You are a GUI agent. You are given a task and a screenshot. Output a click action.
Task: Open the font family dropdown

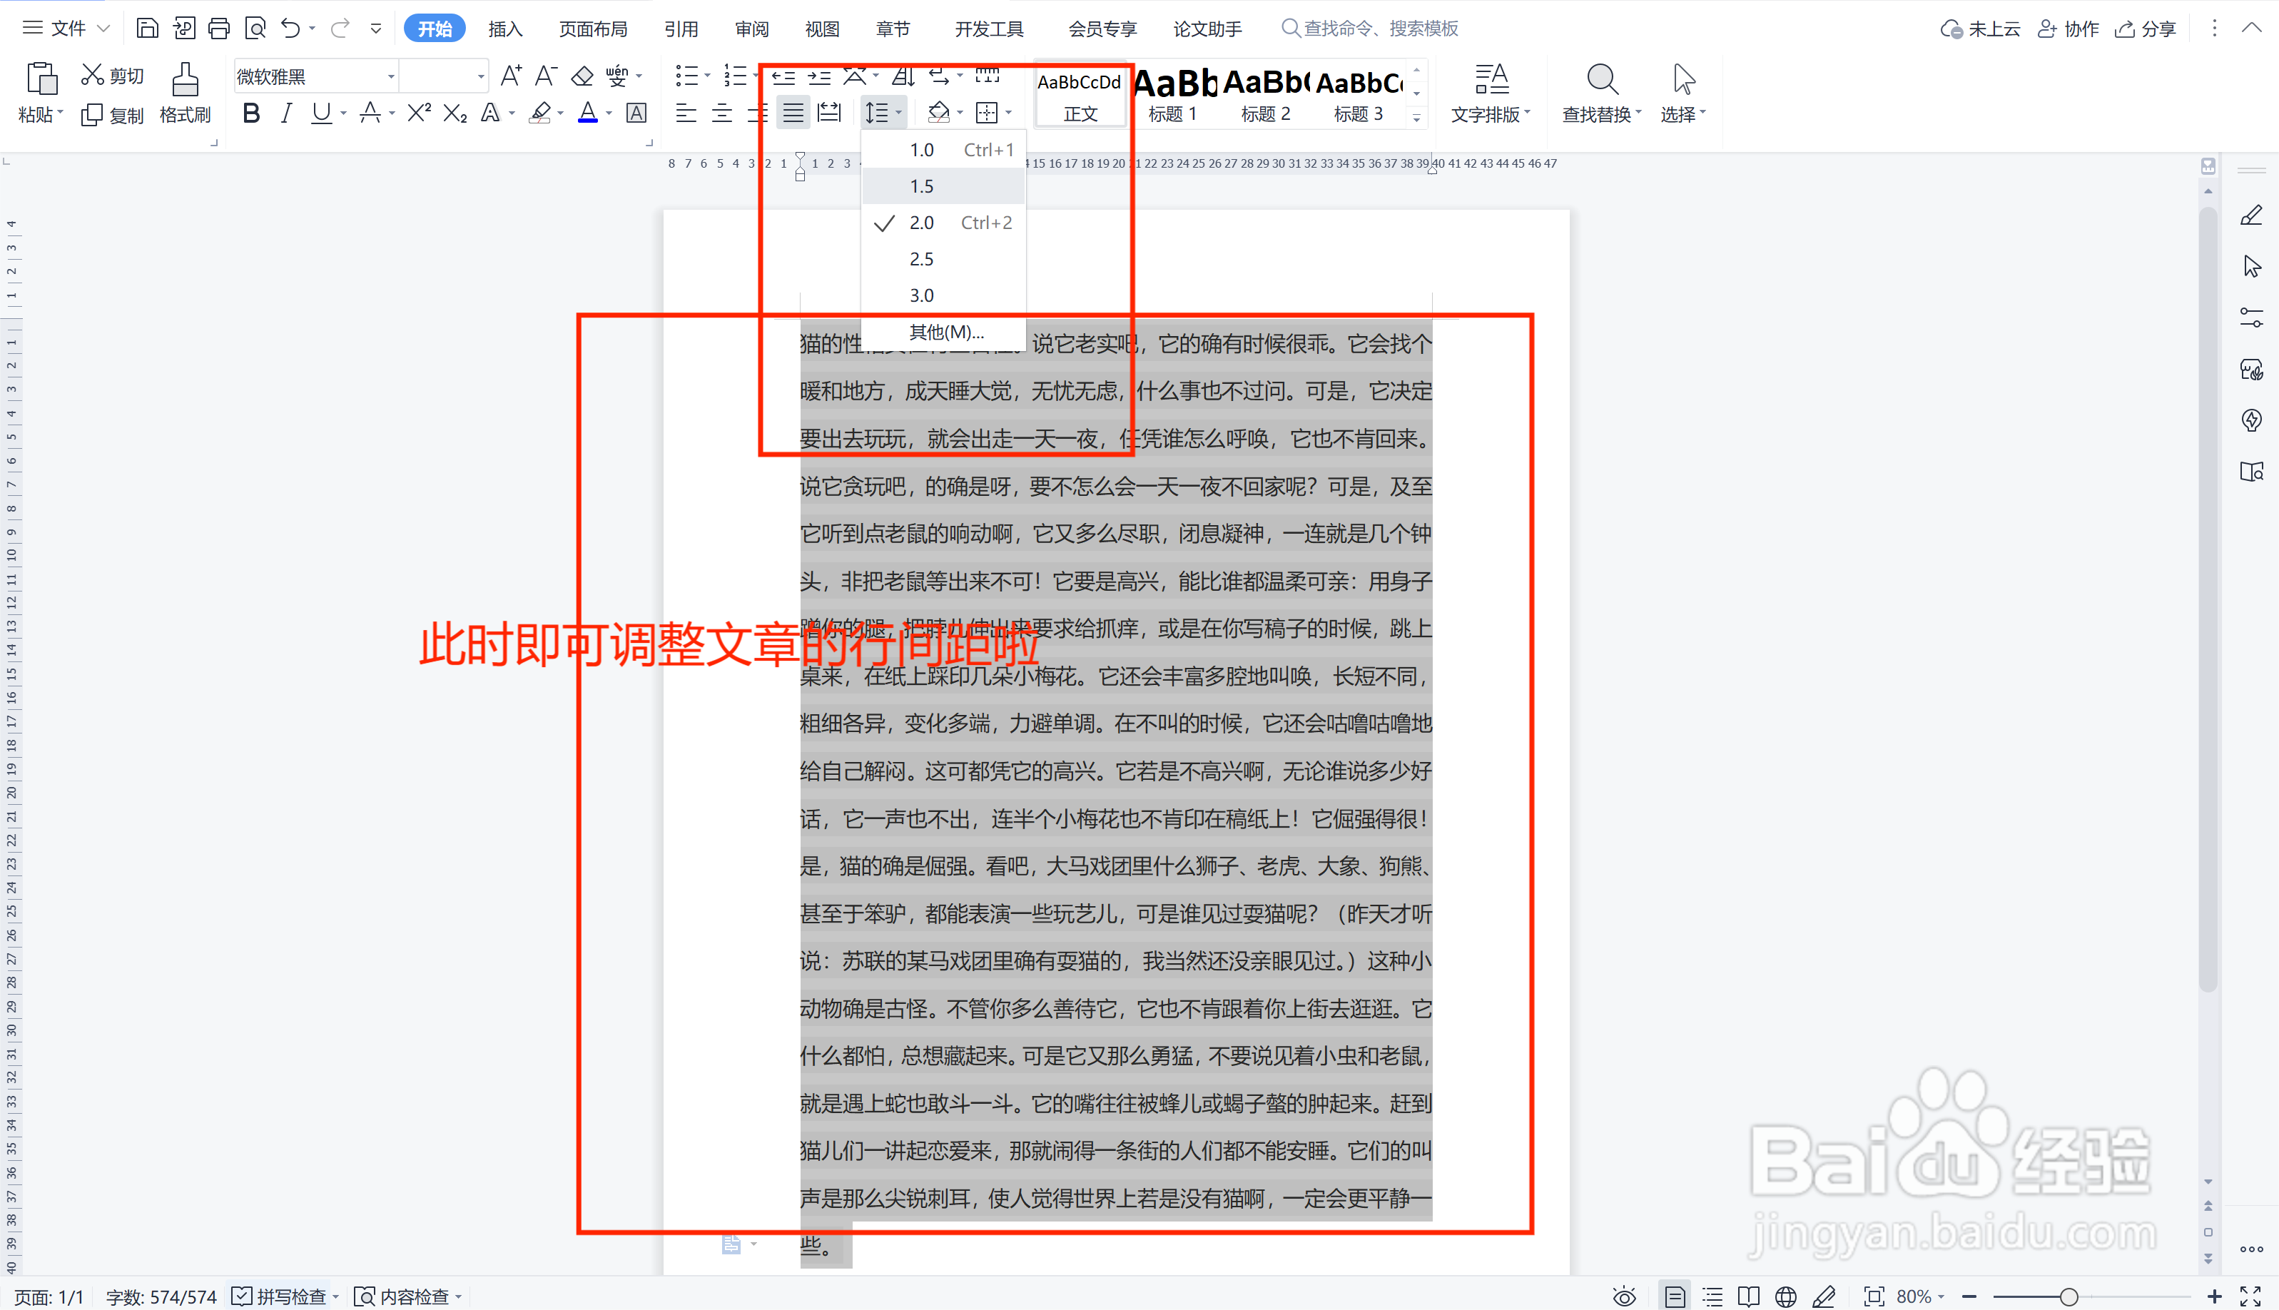[x=390, y=76]
